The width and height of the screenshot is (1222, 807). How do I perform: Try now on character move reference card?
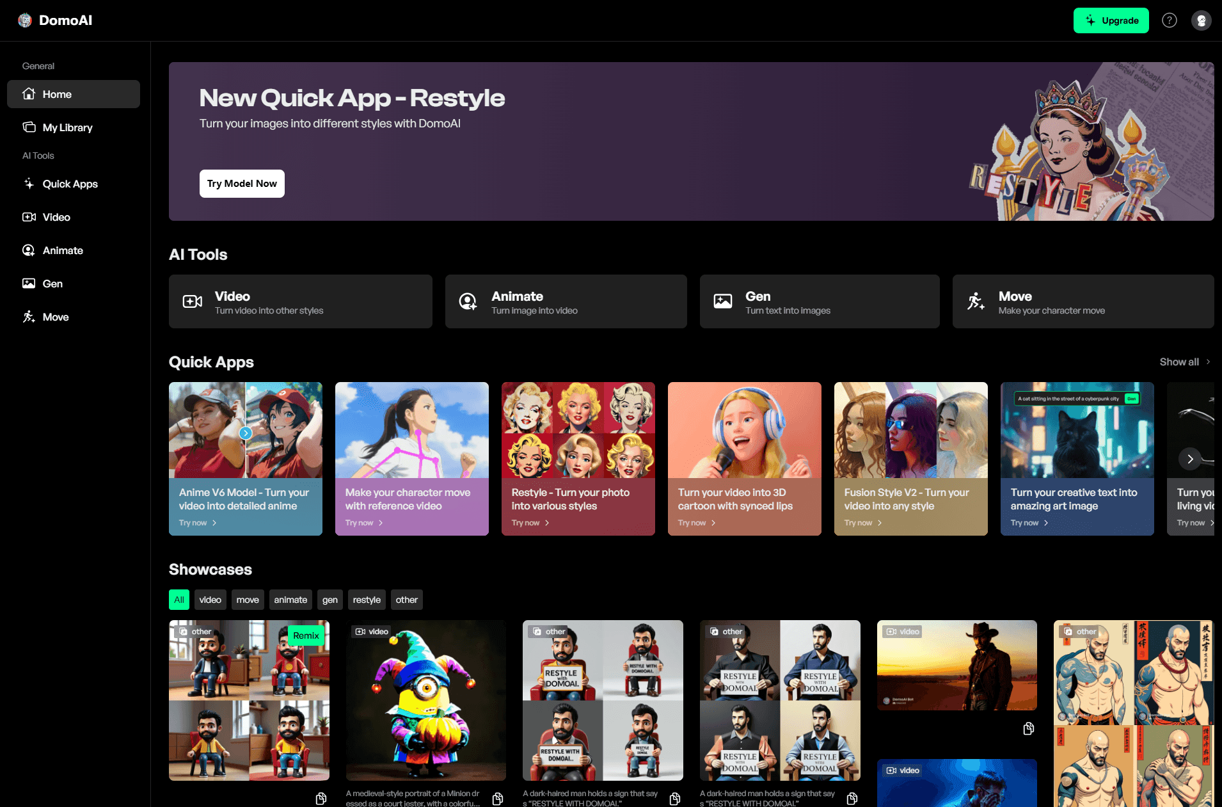[x=364, y=523]
